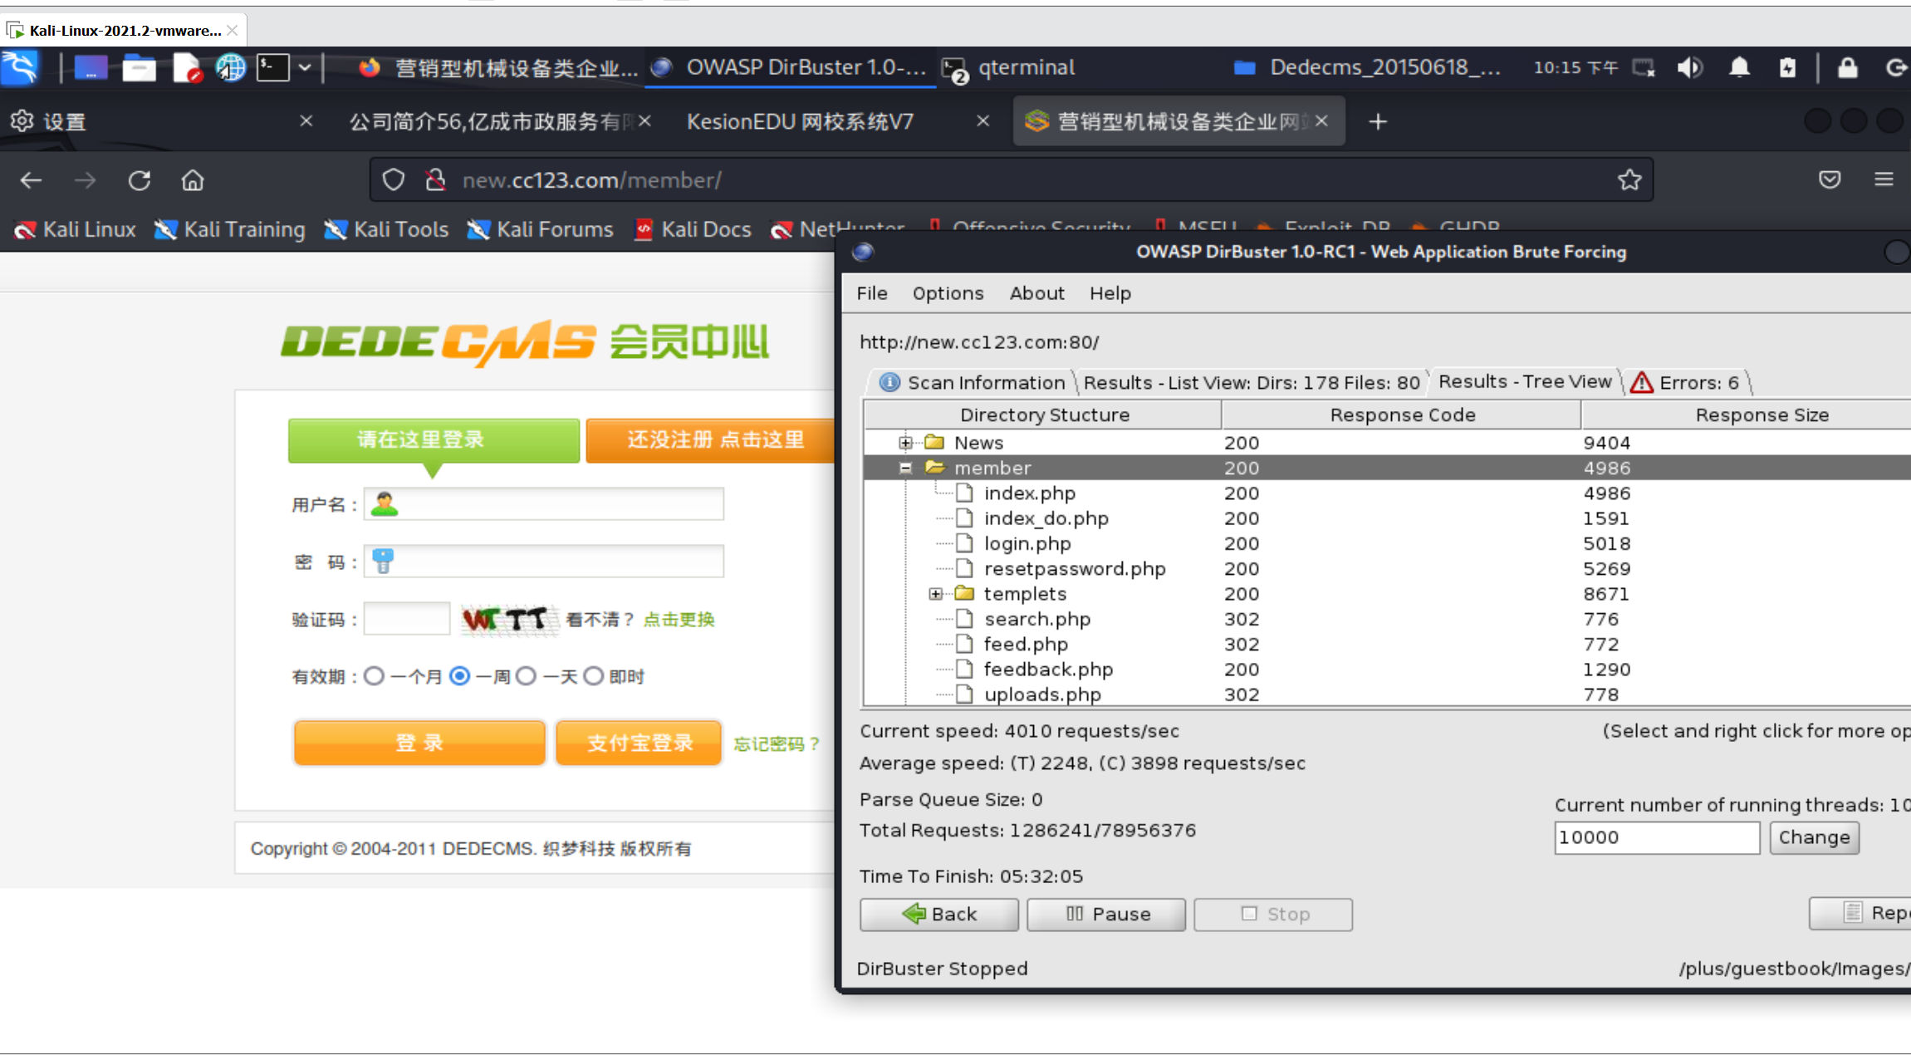Expand the templets folder in tree

tap(935, 594)
